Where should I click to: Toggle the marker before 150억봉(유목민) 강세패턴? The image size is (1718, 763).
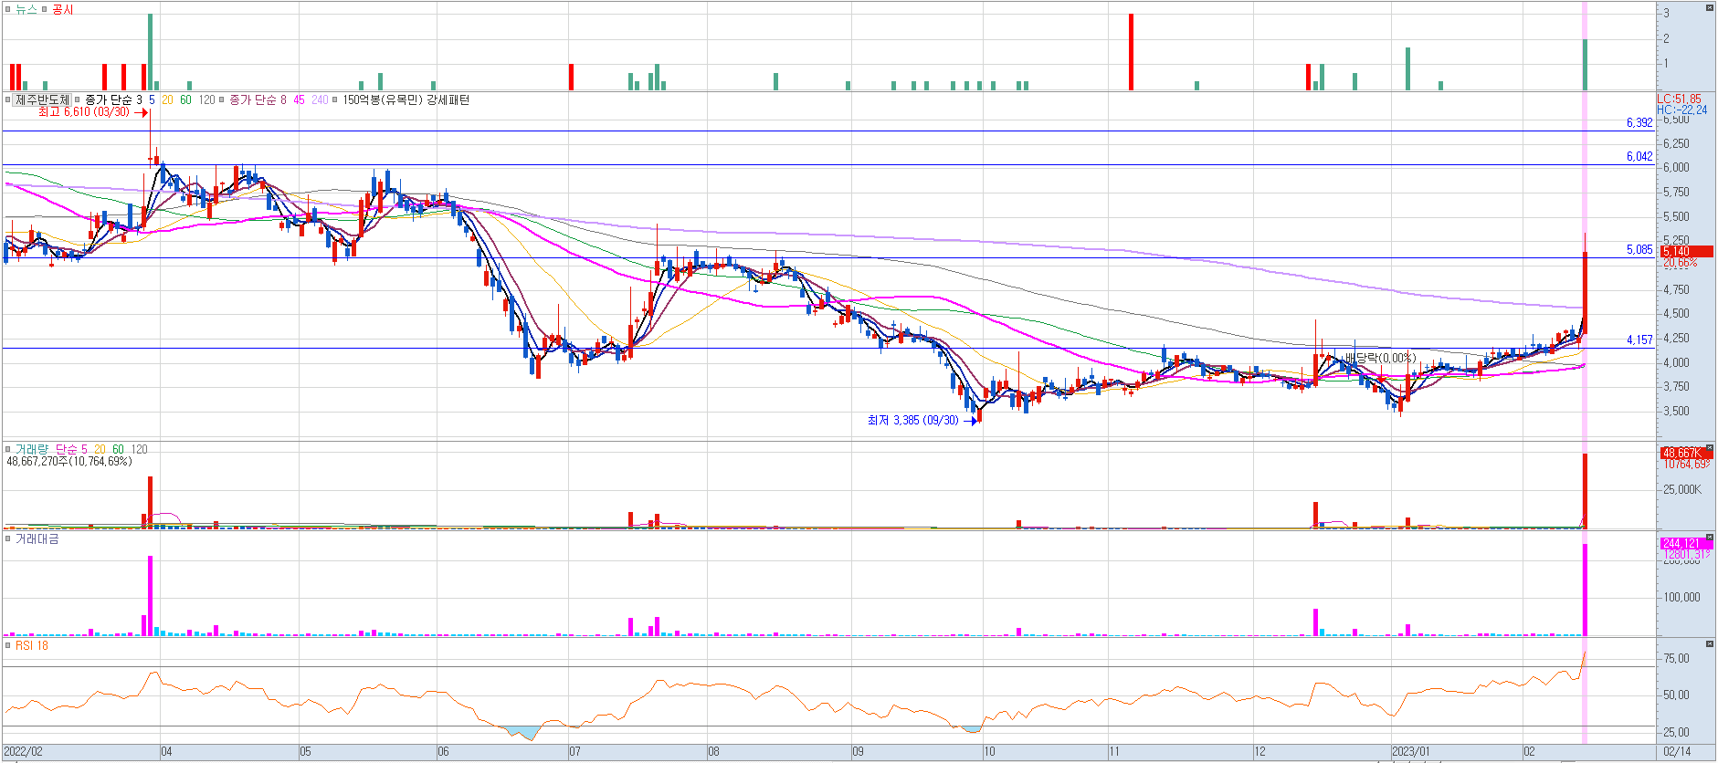coord(335,99)
